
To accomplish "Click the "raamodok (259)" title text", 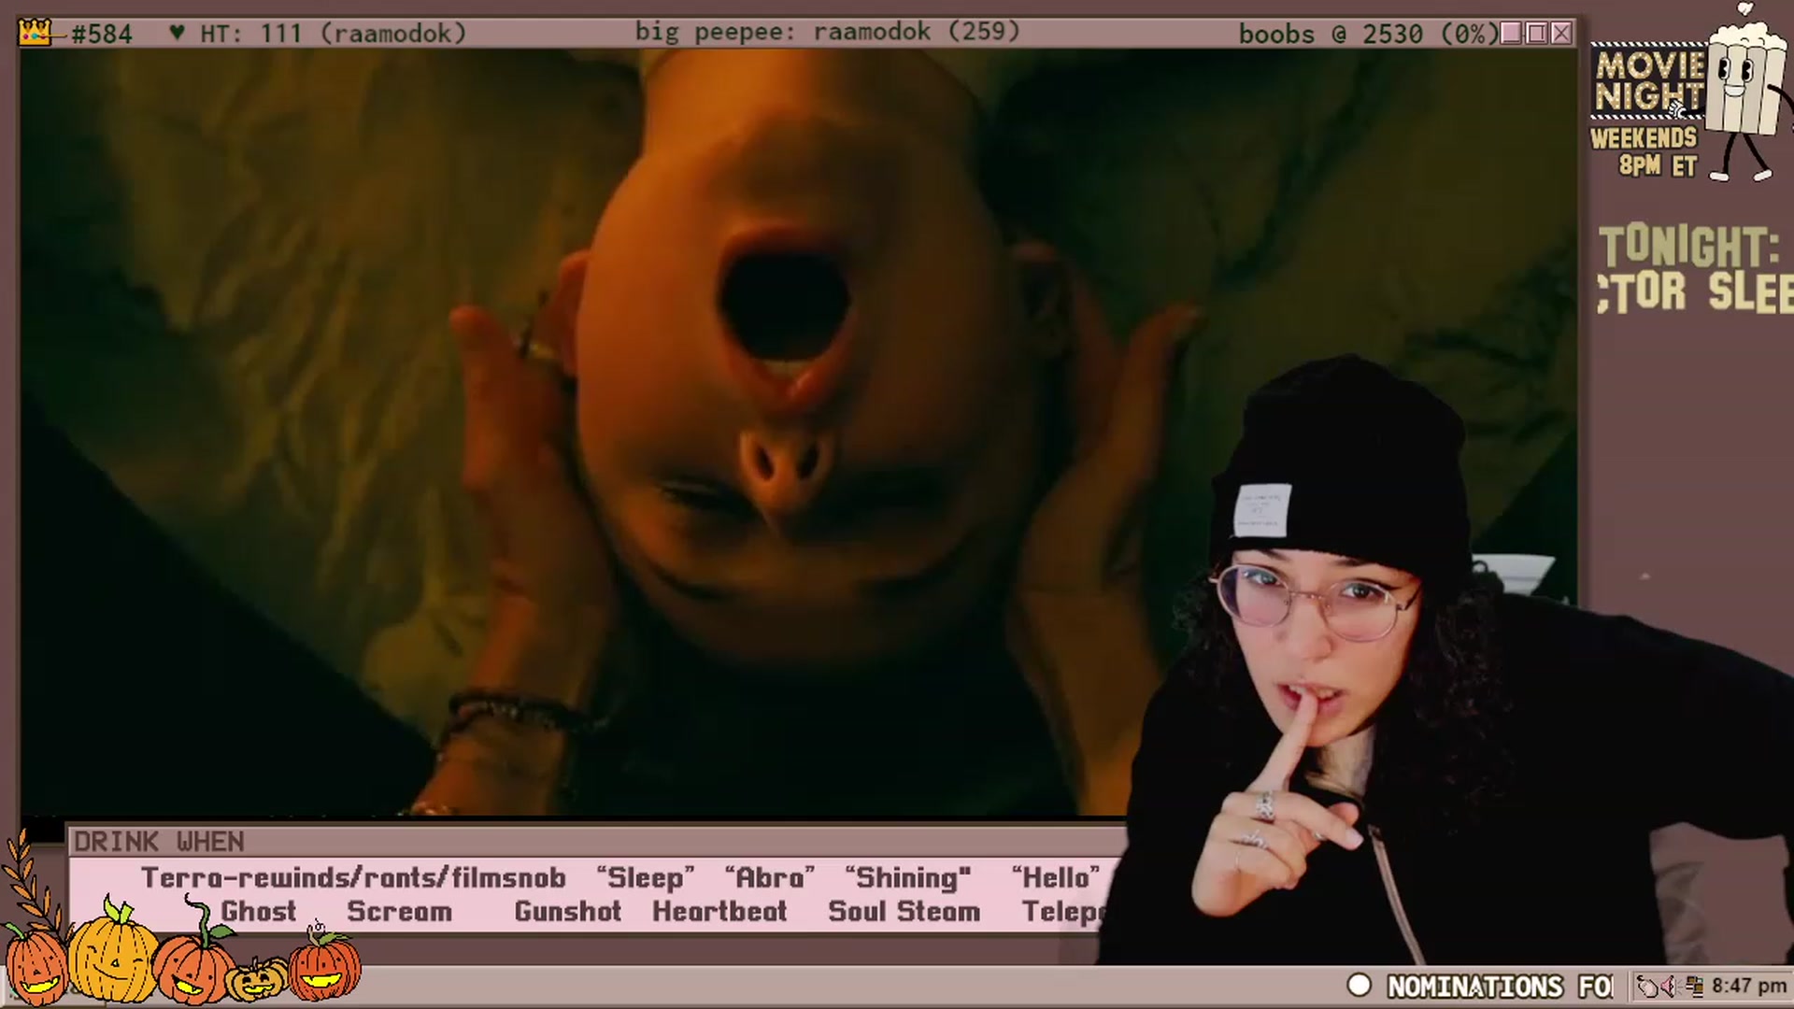I will point(917,32).
